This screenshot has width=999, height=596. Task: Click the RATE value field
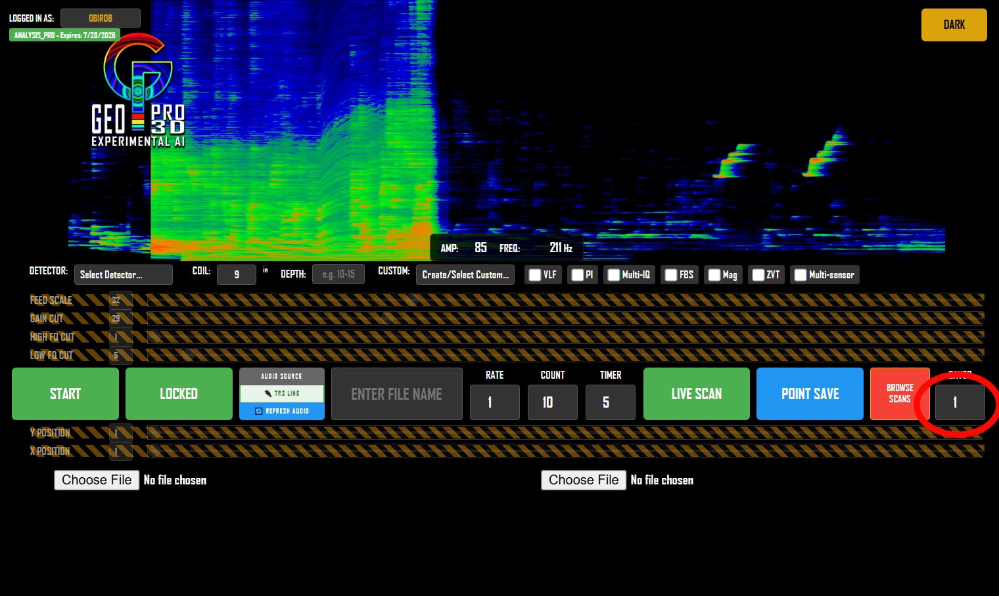click(x=495, y=402)
